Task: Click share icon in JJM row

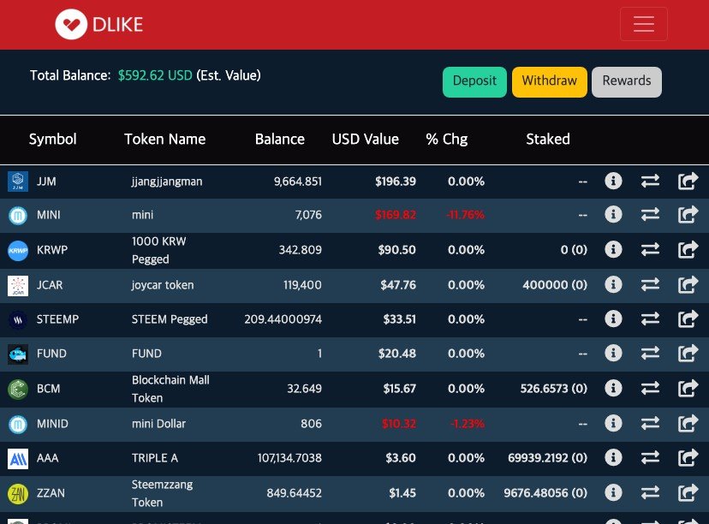Action: coord(688,182)
